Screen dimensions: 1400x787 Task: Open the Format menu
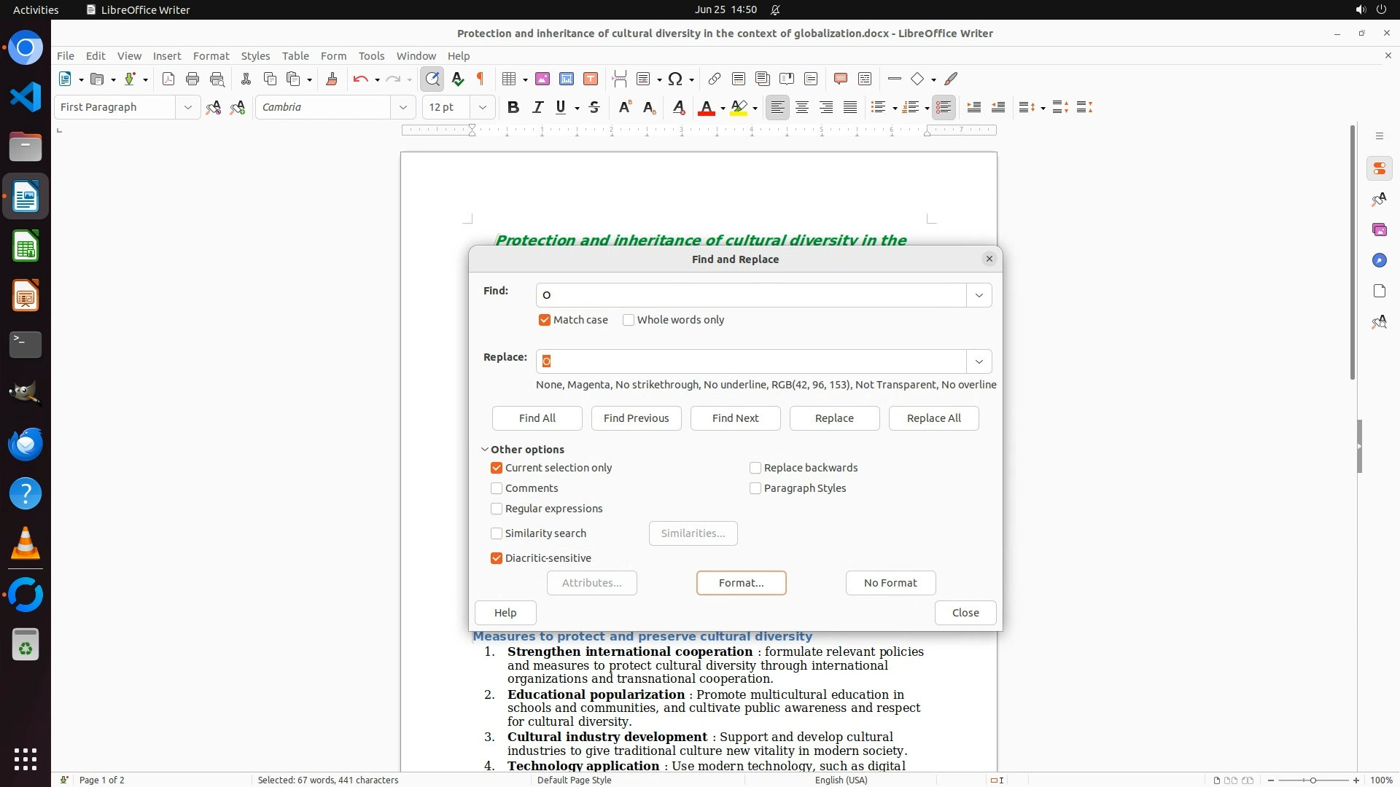point(211,55)
